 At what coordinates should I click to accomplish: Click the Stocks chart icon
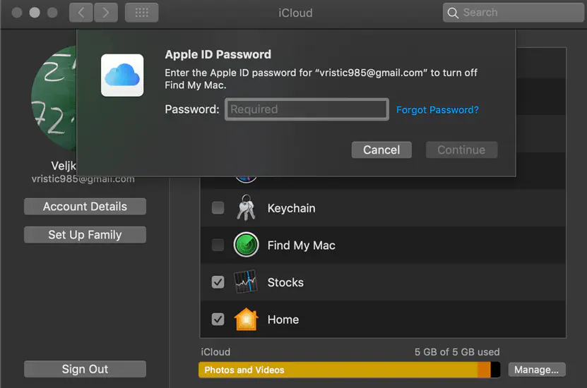pos(246,282)
